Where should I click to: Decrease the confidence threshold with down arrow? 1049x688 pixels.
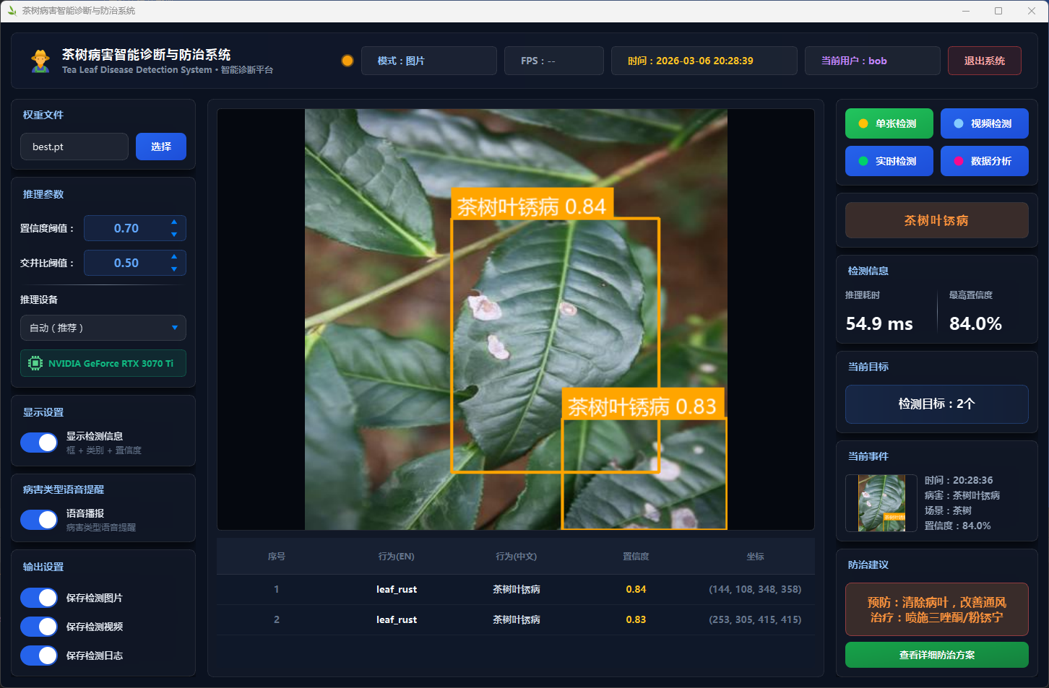pos(174,235)
